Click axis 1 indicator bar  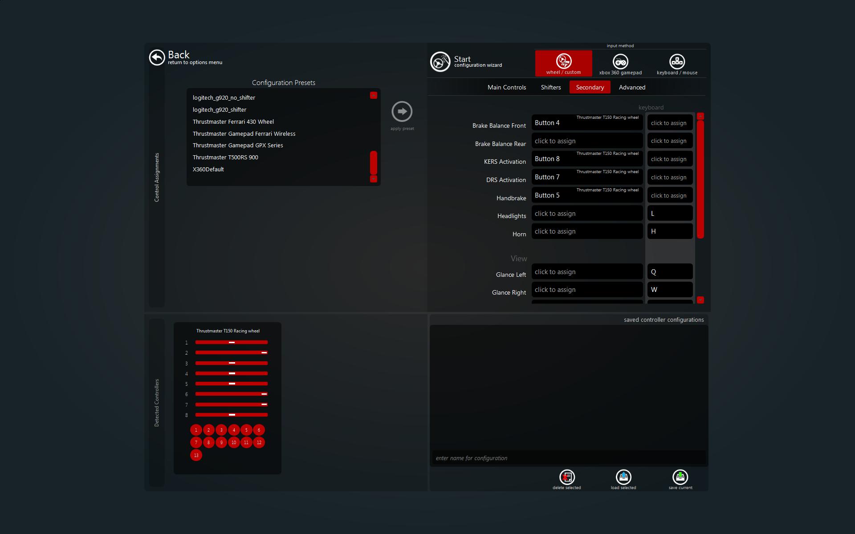coord(231,342)
